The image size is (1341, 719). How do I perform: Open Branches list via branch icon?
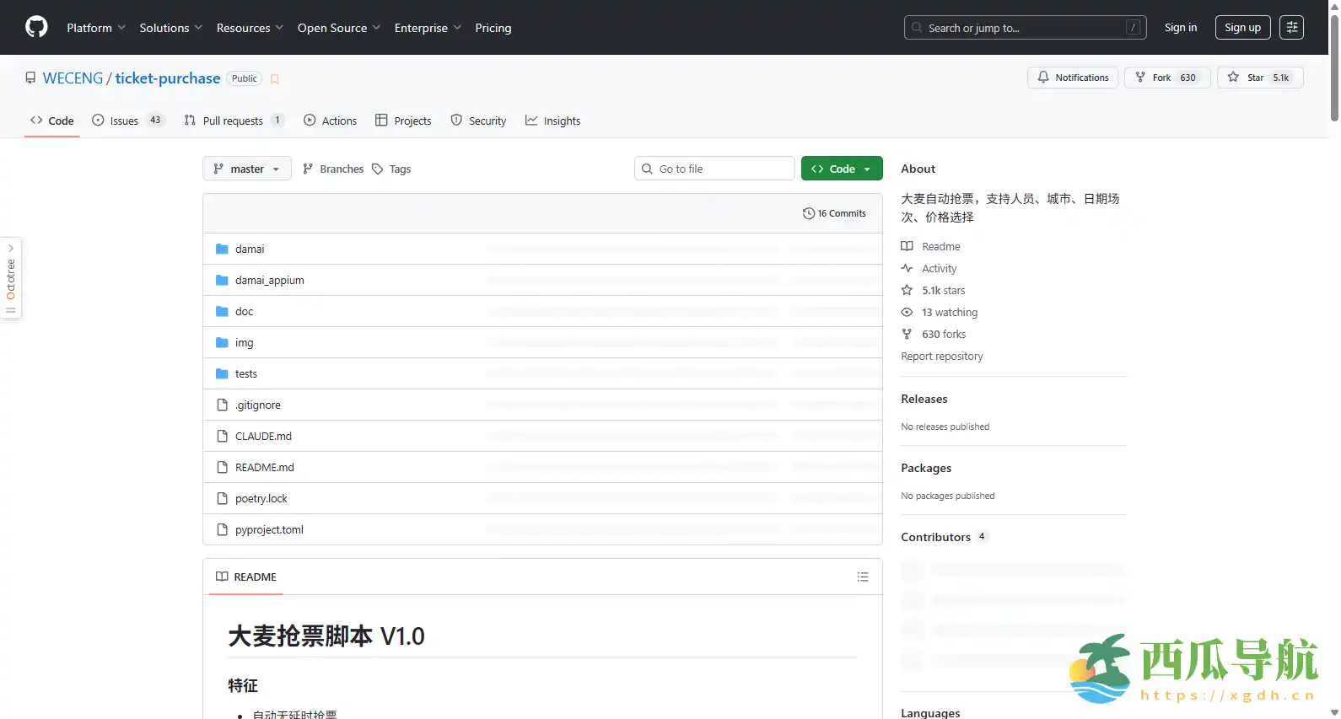(308, 169)
